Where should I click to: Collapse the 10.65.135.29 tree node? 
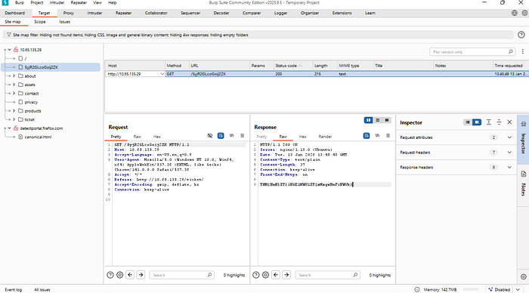tap(9, 50)
